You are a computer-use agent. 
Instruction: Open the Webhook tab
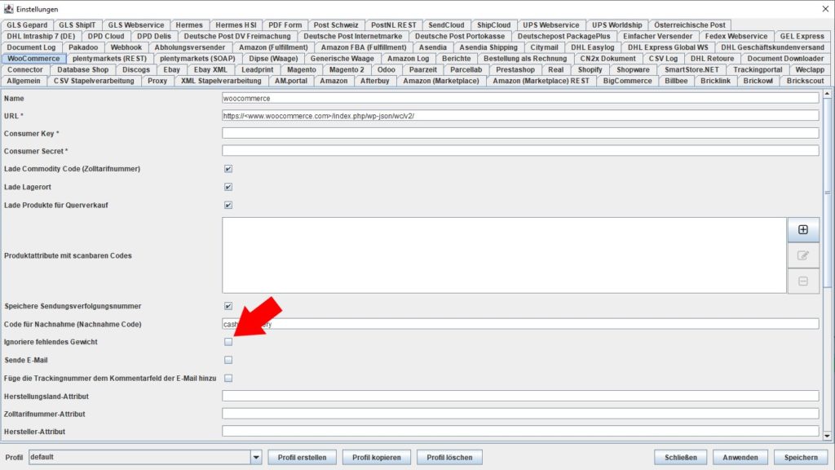click(x=126, y=47)
